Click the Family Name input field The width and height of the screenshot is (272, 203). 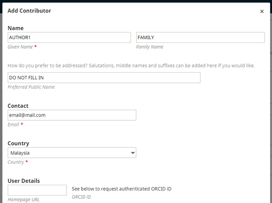coord(200,37)
